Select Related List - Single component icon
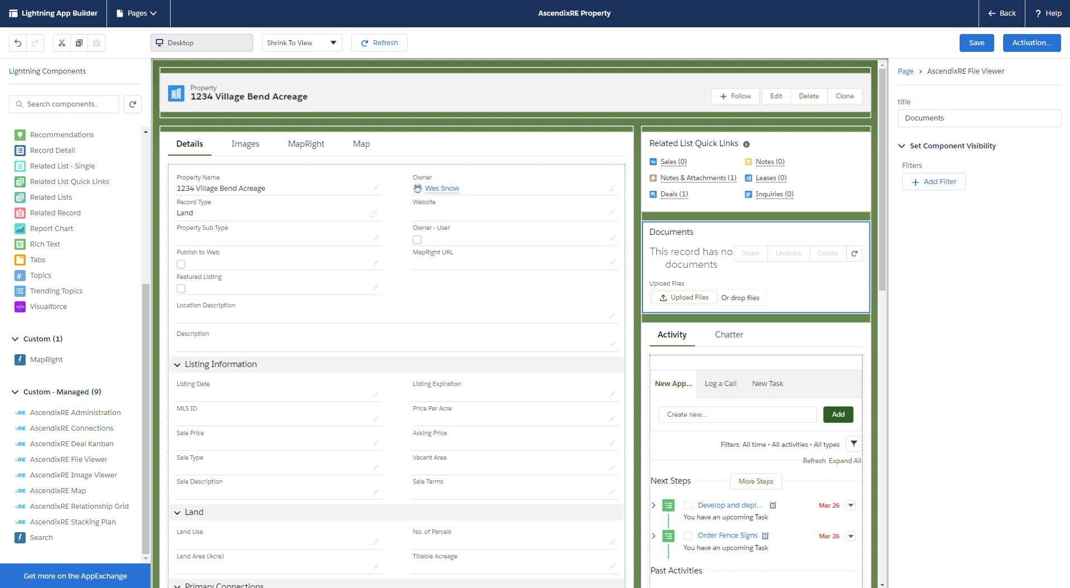Screen dimensions: 1070x588 [20, 166]
